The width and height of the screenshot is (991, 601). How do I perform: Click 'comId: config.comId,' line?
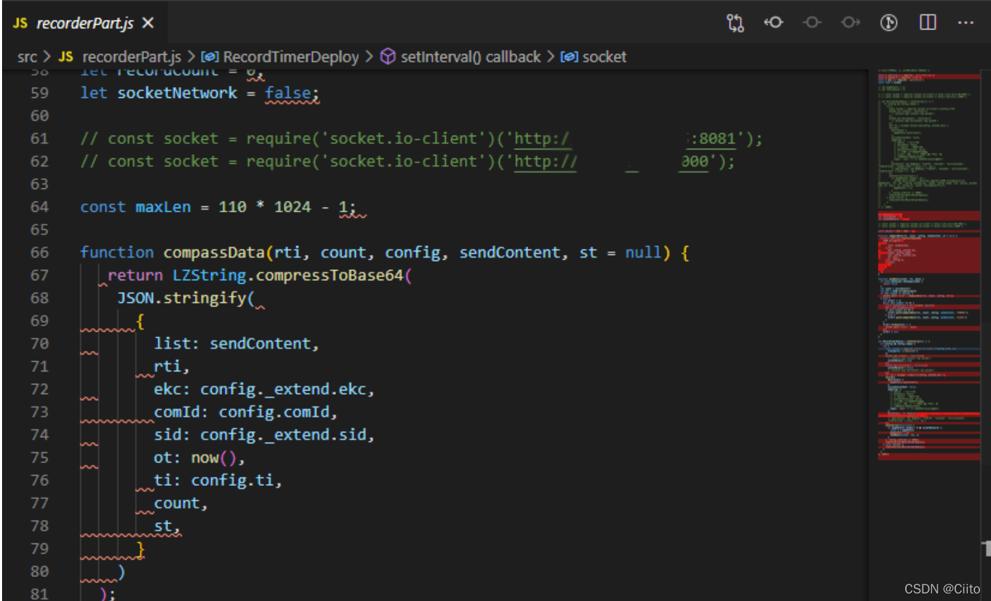246,412
